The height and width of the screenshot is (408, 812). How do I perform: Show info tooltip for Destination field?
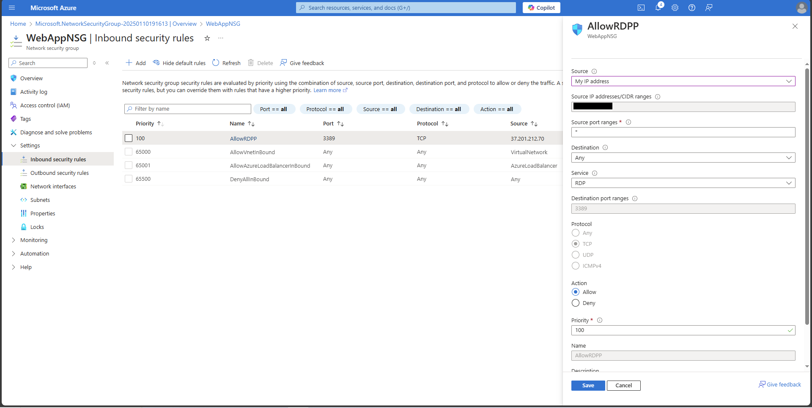pyautogui.click(x=605, y=147)
